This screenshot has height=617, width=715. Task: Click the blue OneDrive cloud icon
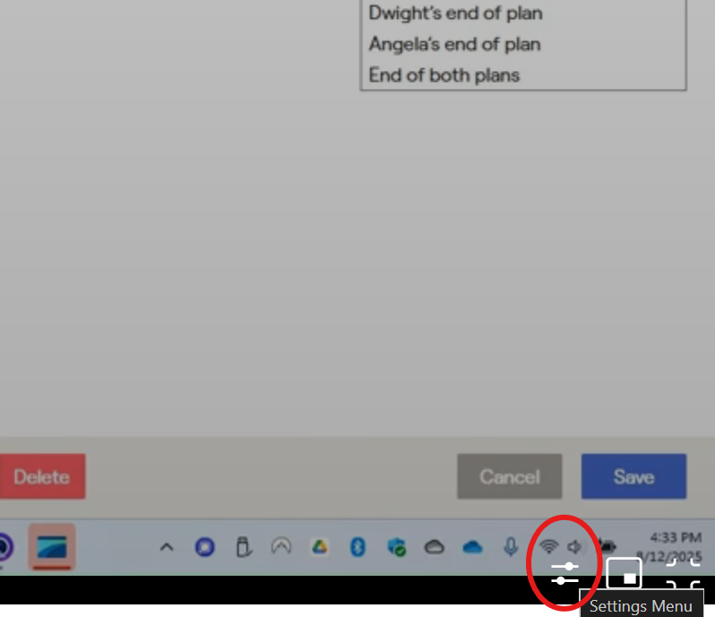click(472, 546)
